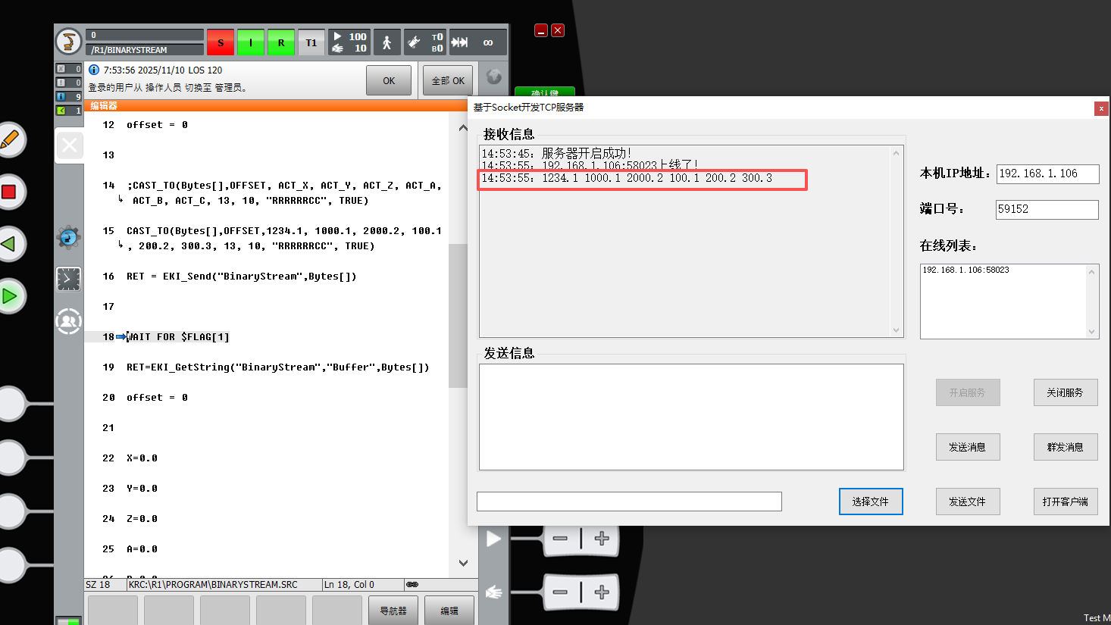The image size is (1111, 625).
Task: Click the hand override icon at bottom
Action: 493,592
